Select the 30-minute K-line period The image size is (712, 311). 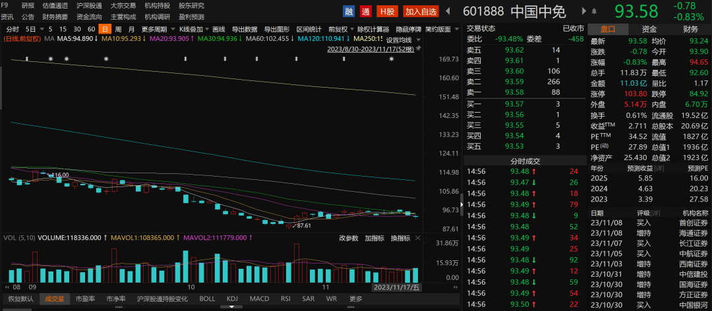pyautogui.click(x=78, y=30)
